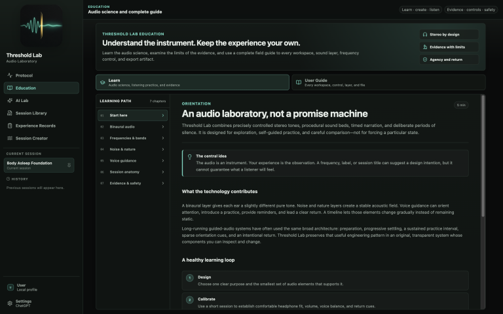
Task: Open Experience Records page
Action: [41, 126]
